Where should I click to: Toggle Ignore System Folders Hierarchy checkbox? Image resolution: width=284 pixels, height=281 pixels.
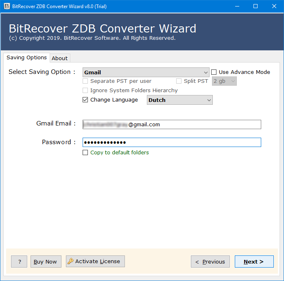click(x=85, y=91)
